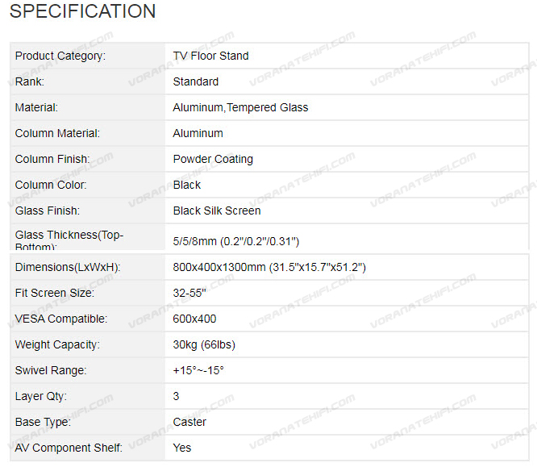Select the Black Silk Screen value

pos(217,211)
